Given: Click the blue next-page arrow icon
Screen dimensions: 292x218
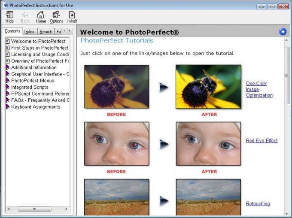Looking at the screenshot, I should (283, 32).
